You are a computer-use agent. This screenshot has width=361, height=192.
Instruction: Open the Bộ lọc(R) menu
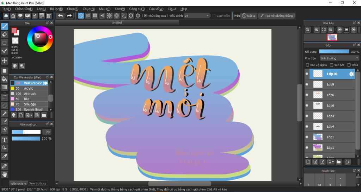[56, 9]
